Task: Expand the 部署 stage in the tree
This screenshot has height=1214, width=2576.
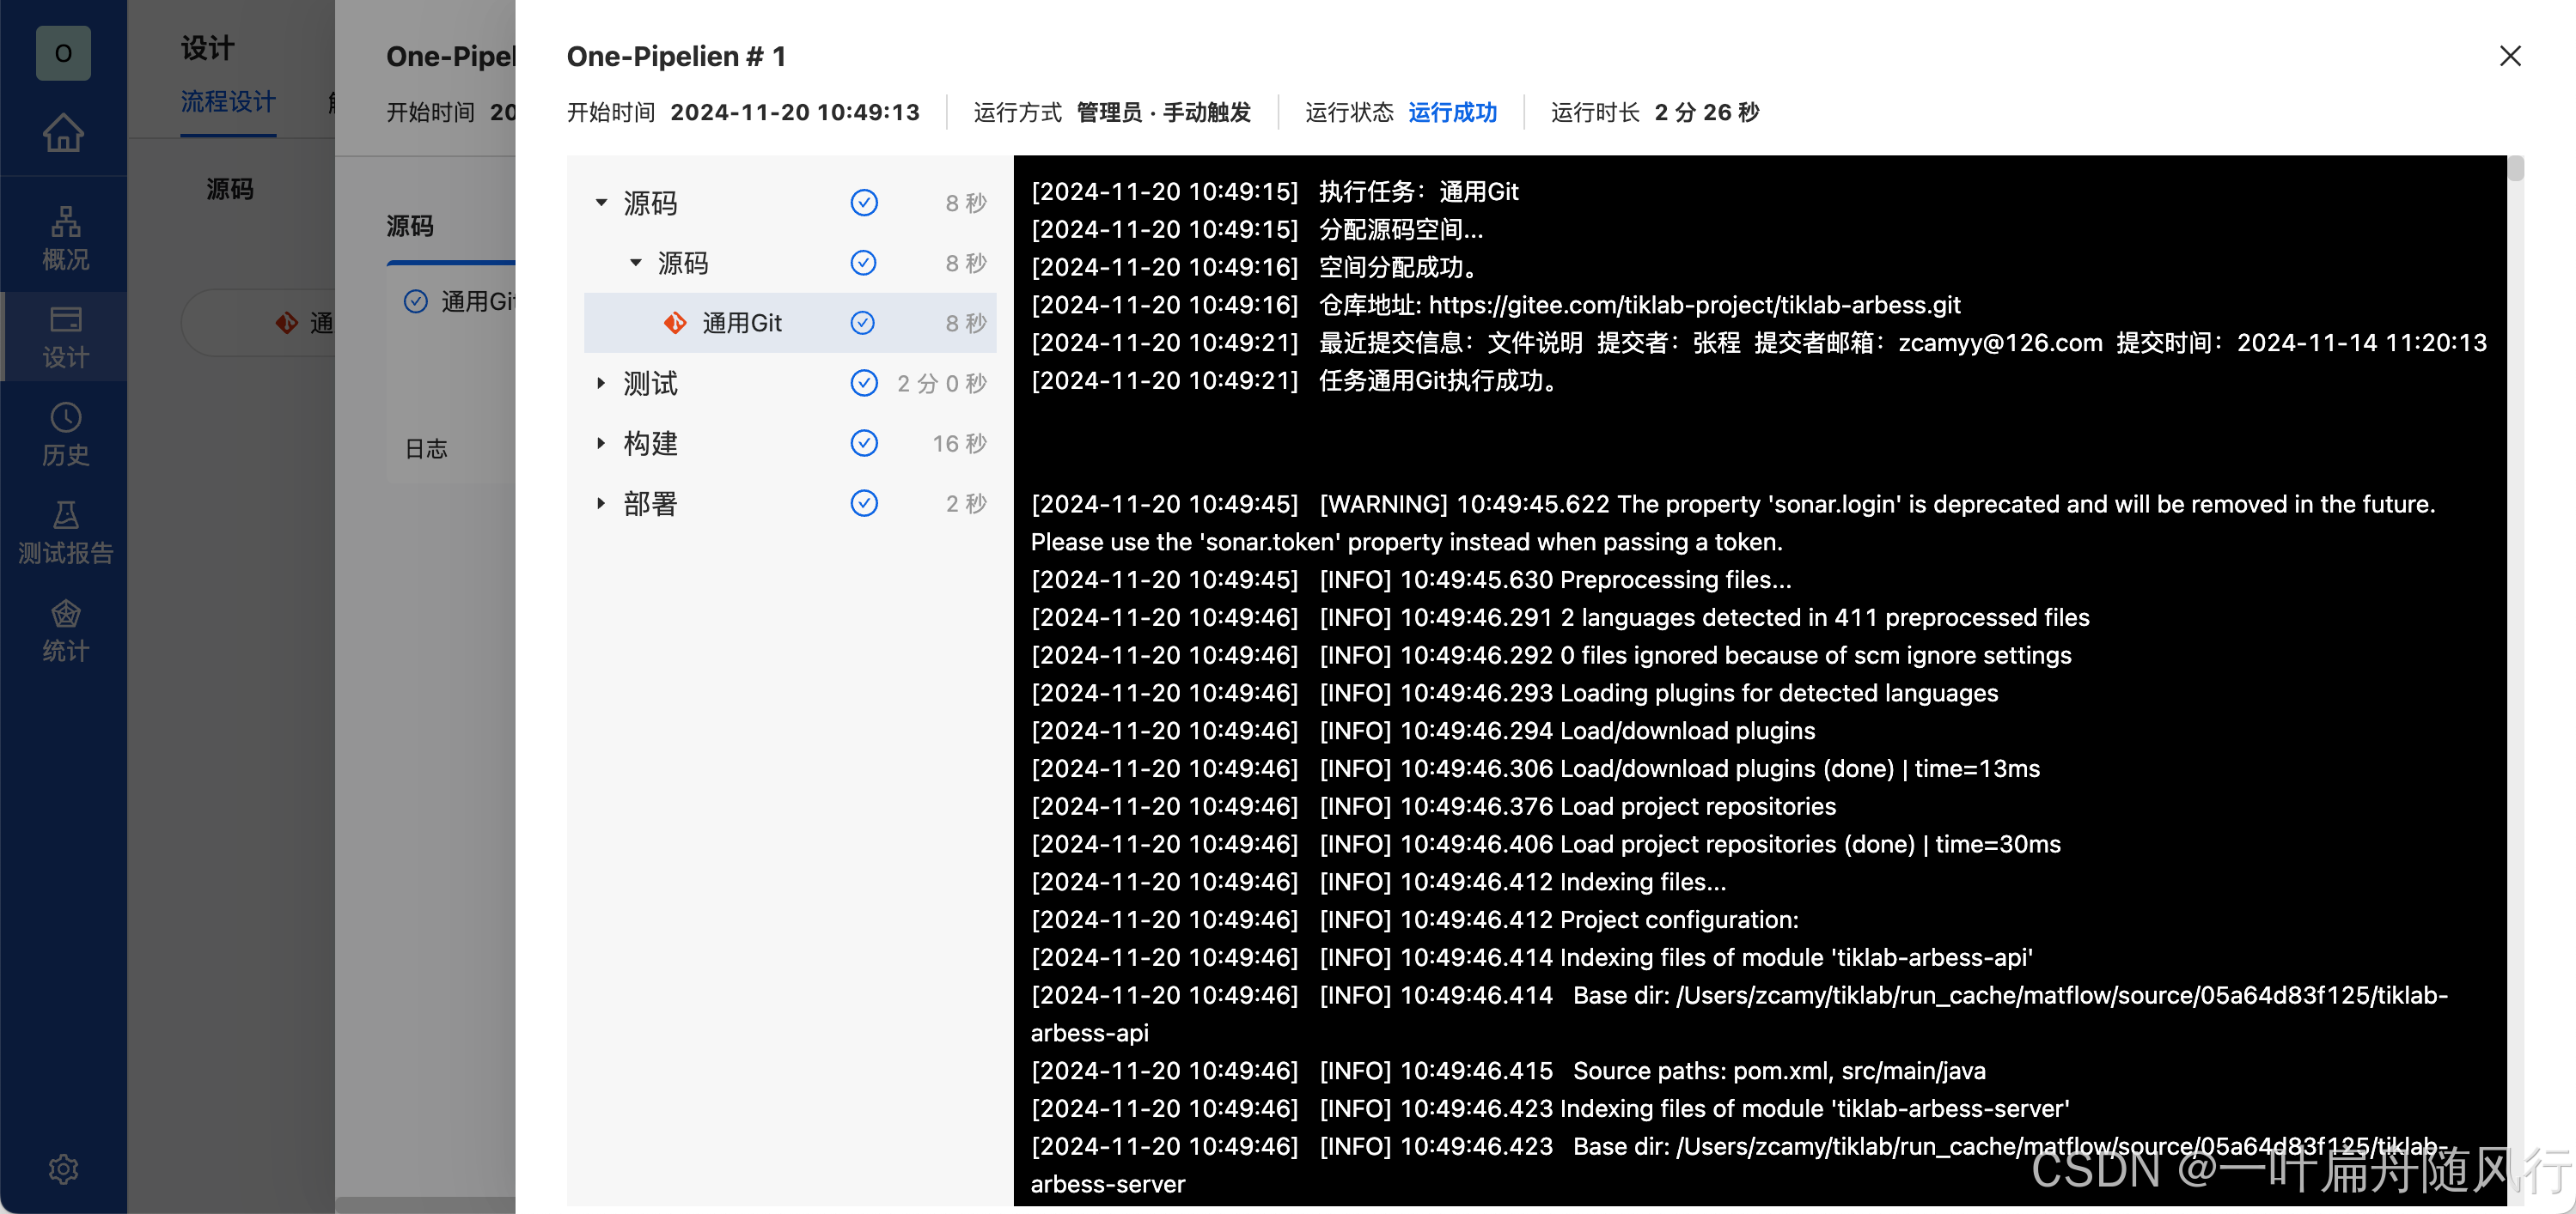Action: click(x=602, y=502)
